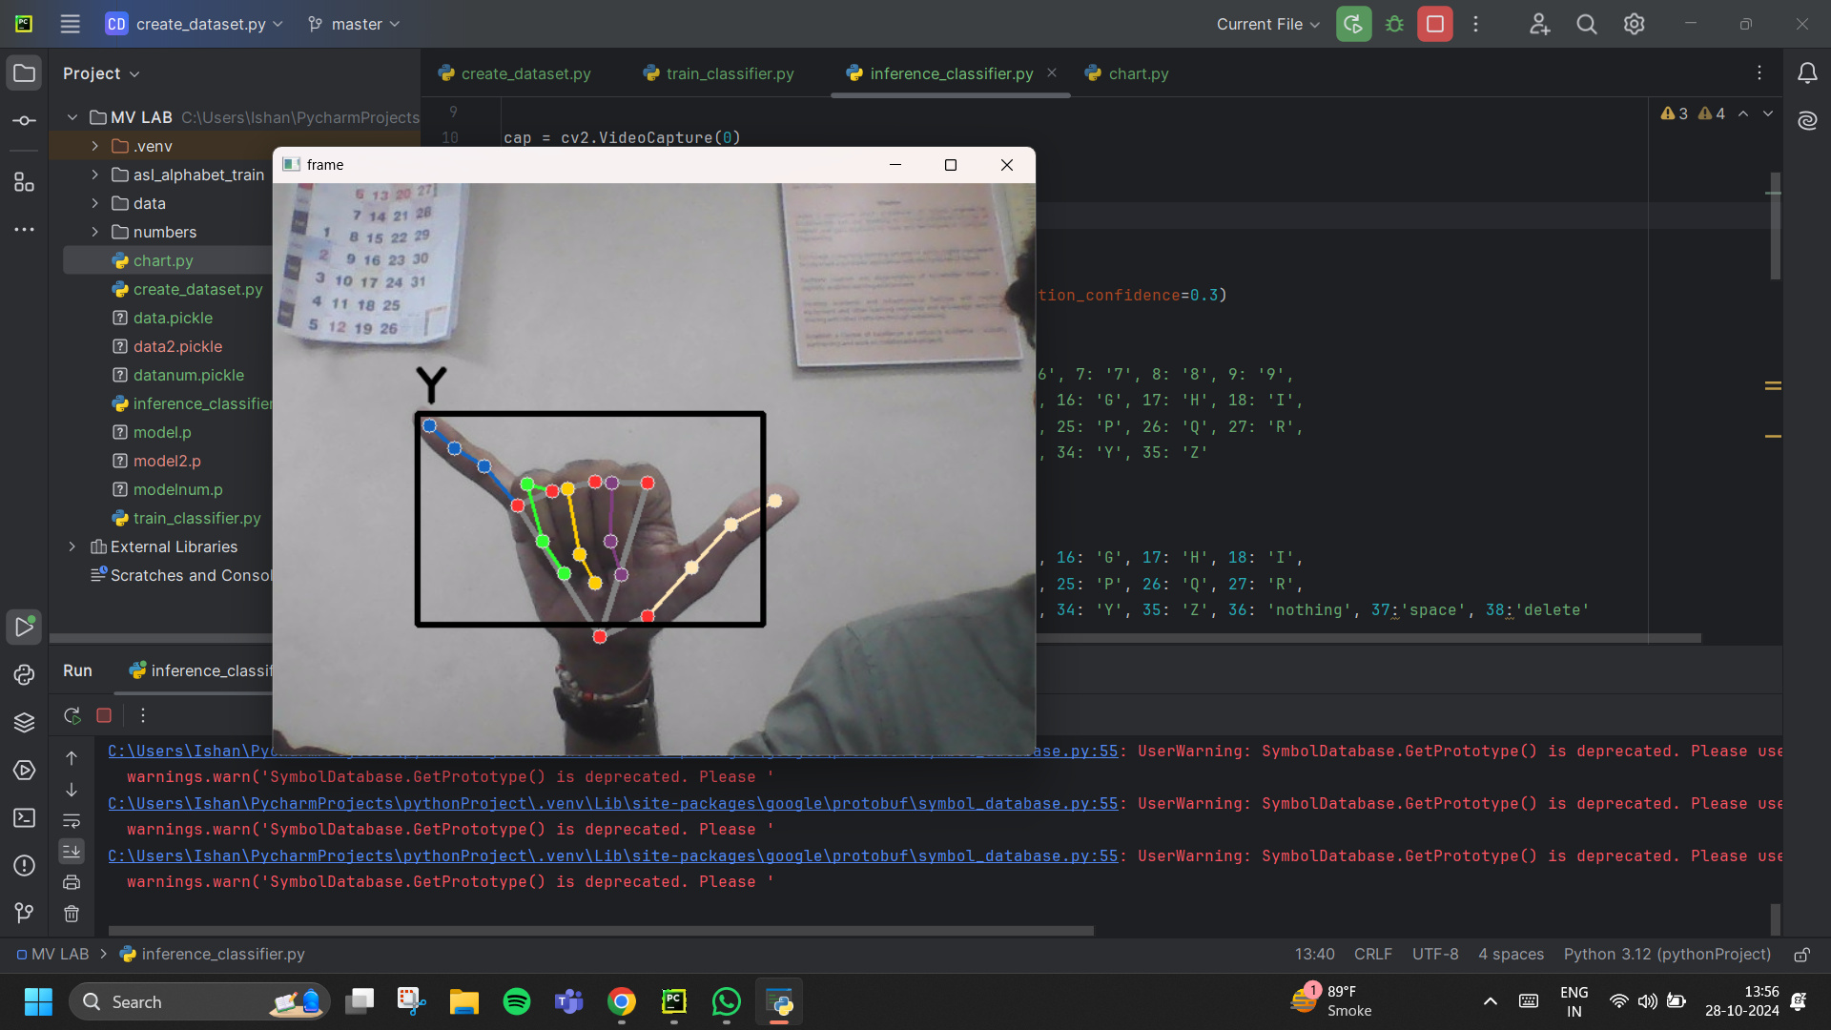This screenshot has width=1831, height=1030.
Task: Open the Project tool window folder icon
Action: tap(24, 72)
